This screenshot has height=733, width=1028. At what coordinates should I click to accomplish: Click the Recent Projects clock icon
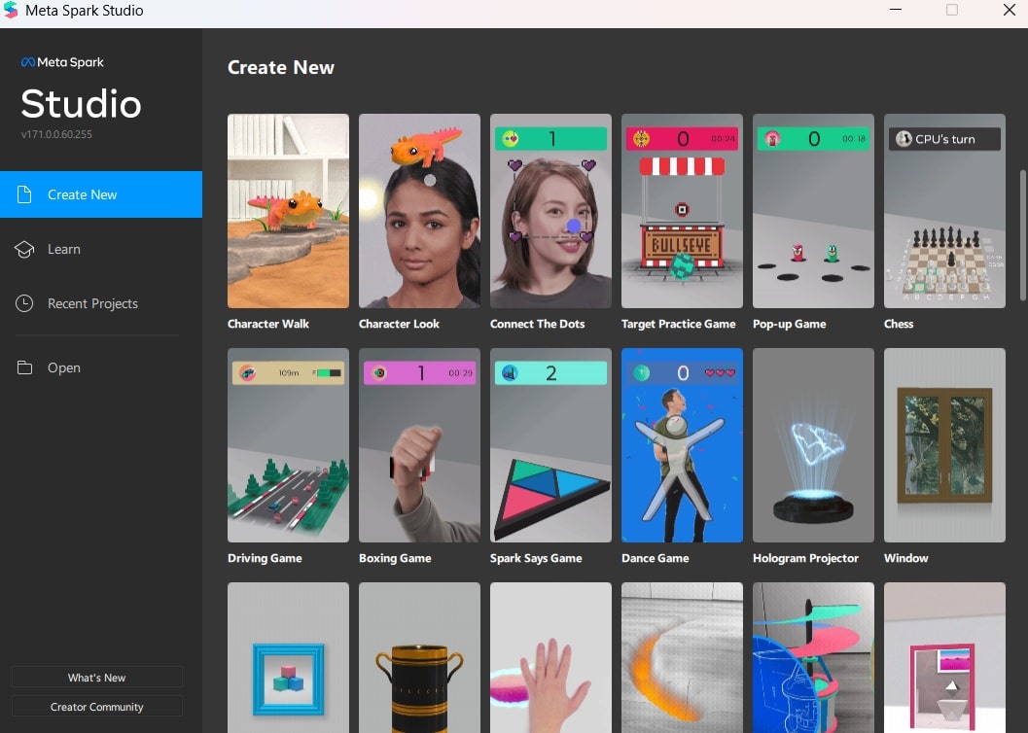pyautogui.click(x=25, y=303)
